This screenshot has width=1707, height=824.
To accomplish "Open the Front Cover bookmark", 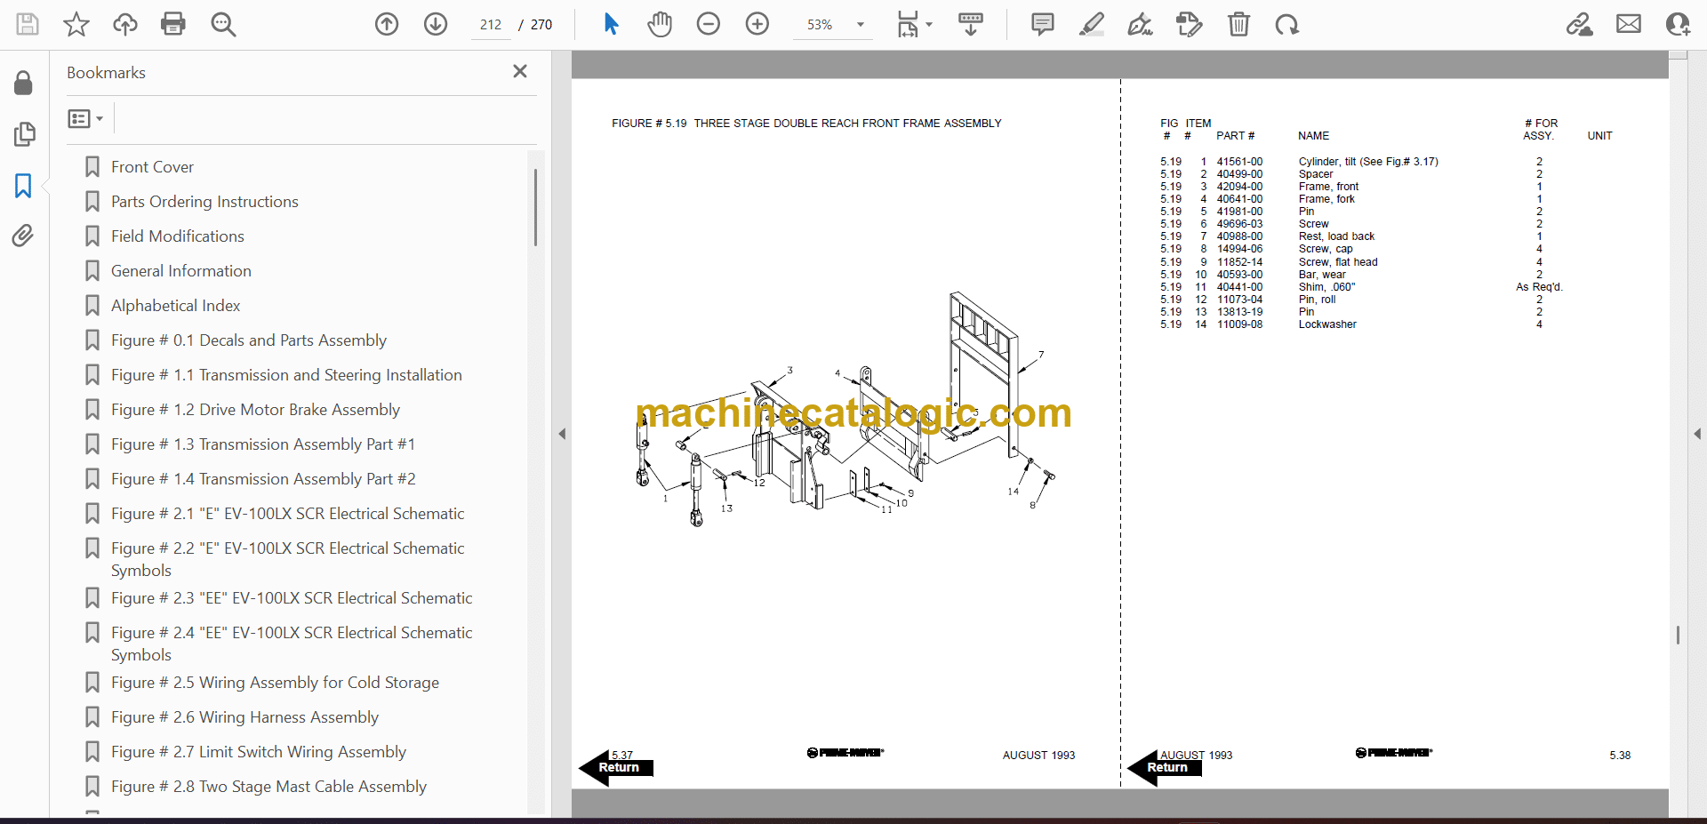I will point(152,167).
